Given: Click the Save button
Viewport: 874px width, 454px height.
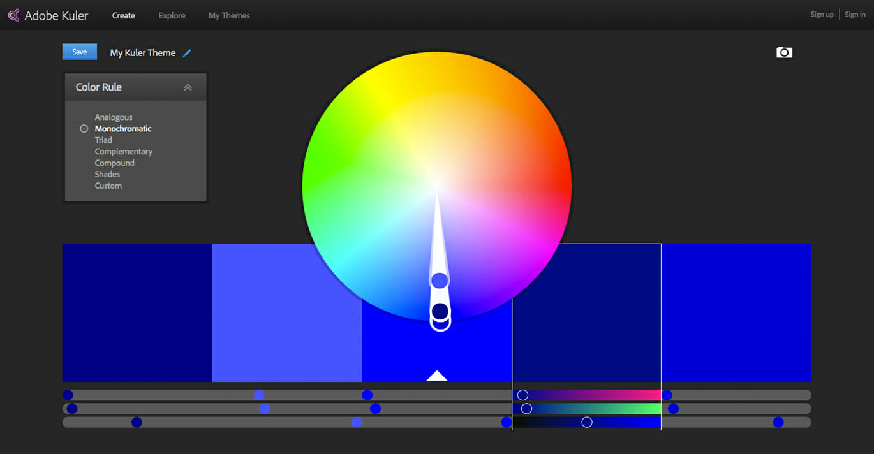Looking at the screenshot, I should (x=79, y=52).
